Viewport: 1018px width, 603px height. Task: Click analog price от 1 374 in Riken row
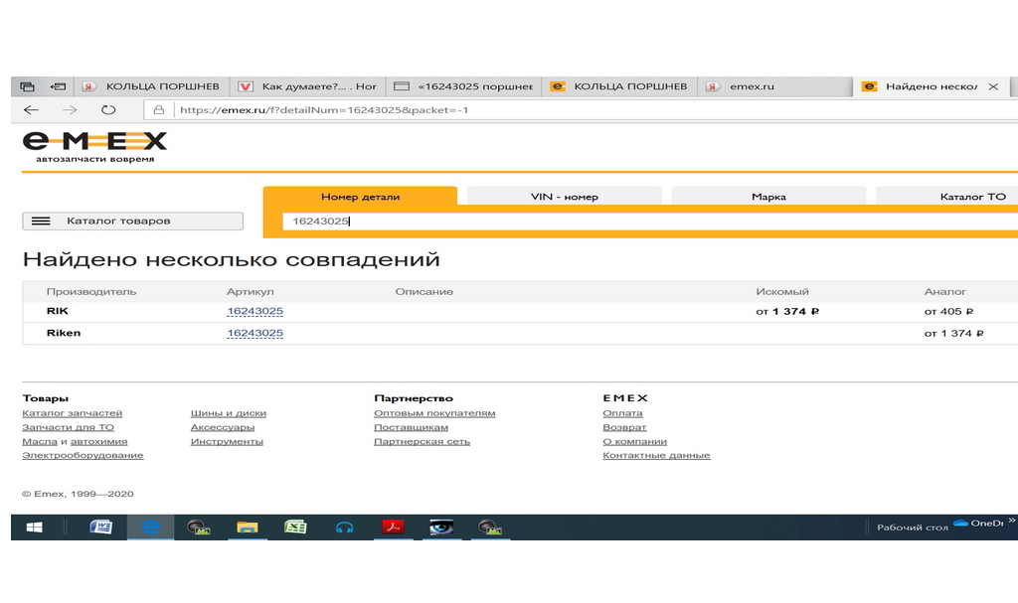pyautogui.click(x=953, y=333)
